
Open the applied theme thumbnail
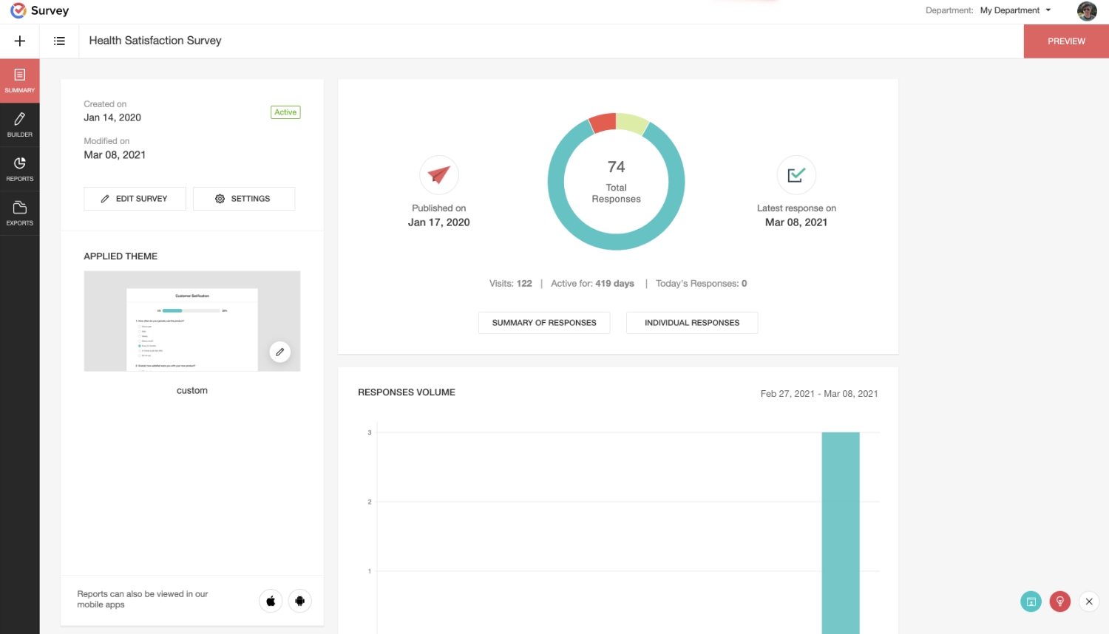pyautogui.click(x=192, y=321)
